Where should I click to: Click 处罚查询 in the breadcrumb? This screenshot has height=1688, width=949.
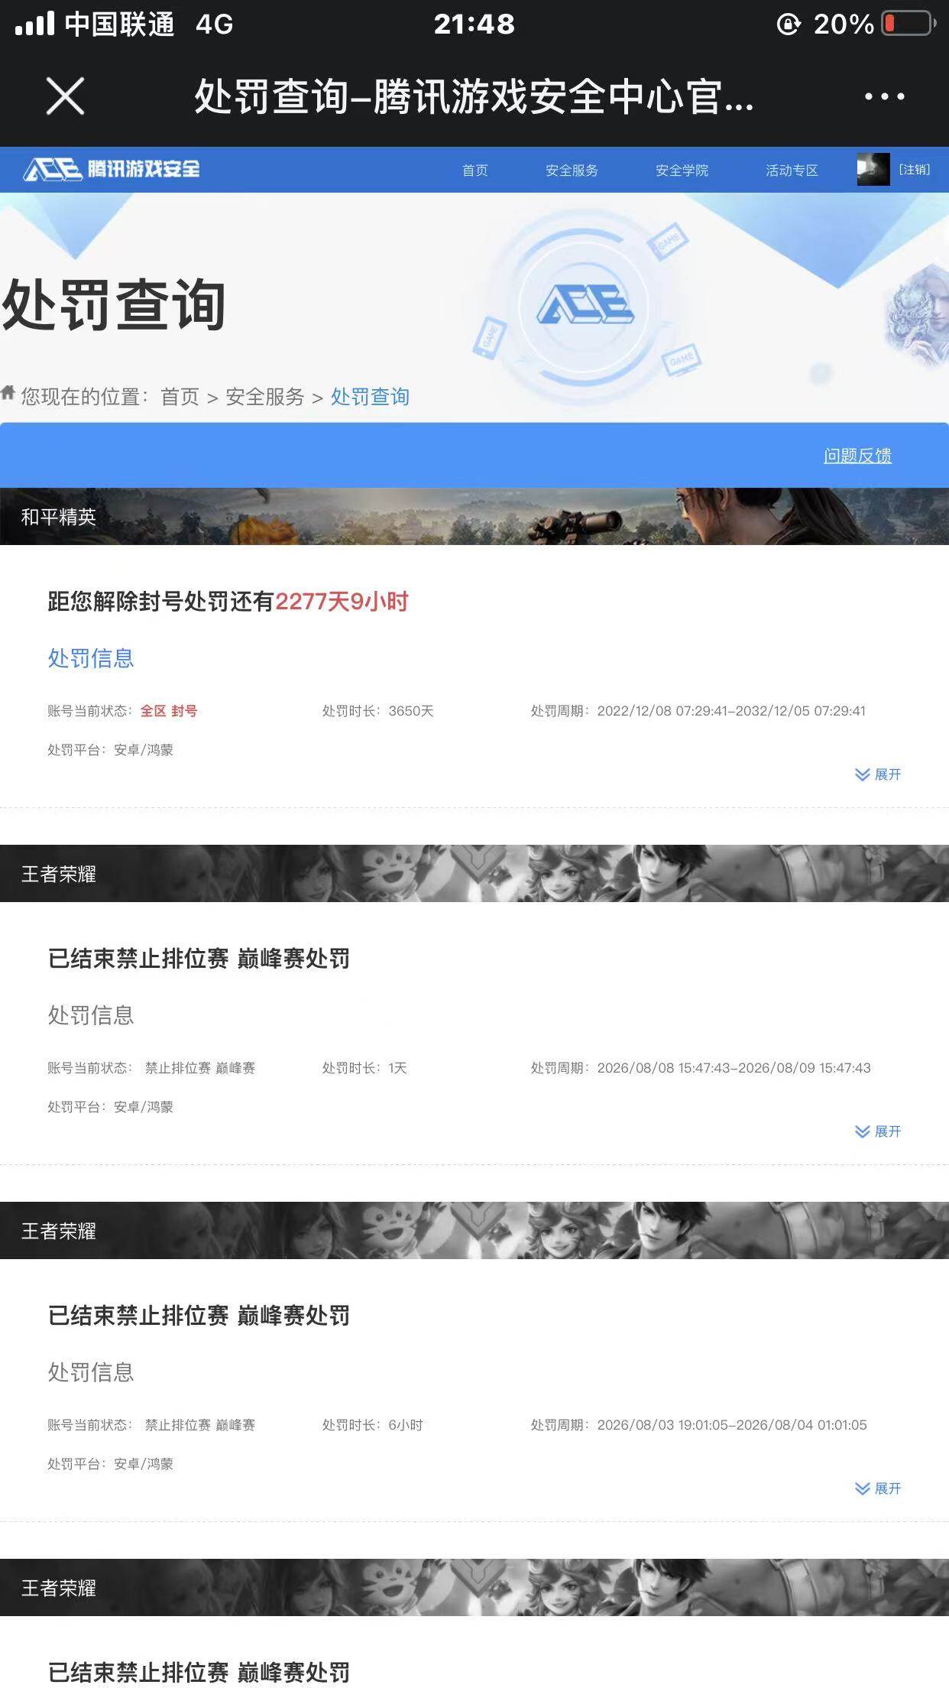tap(370, 397)
